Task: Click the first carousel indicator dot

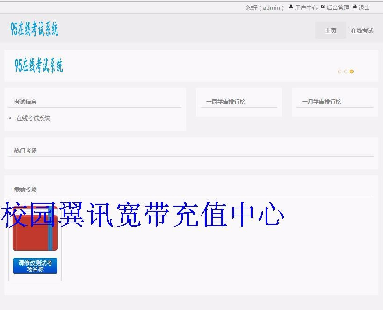Action: point(340,72)
